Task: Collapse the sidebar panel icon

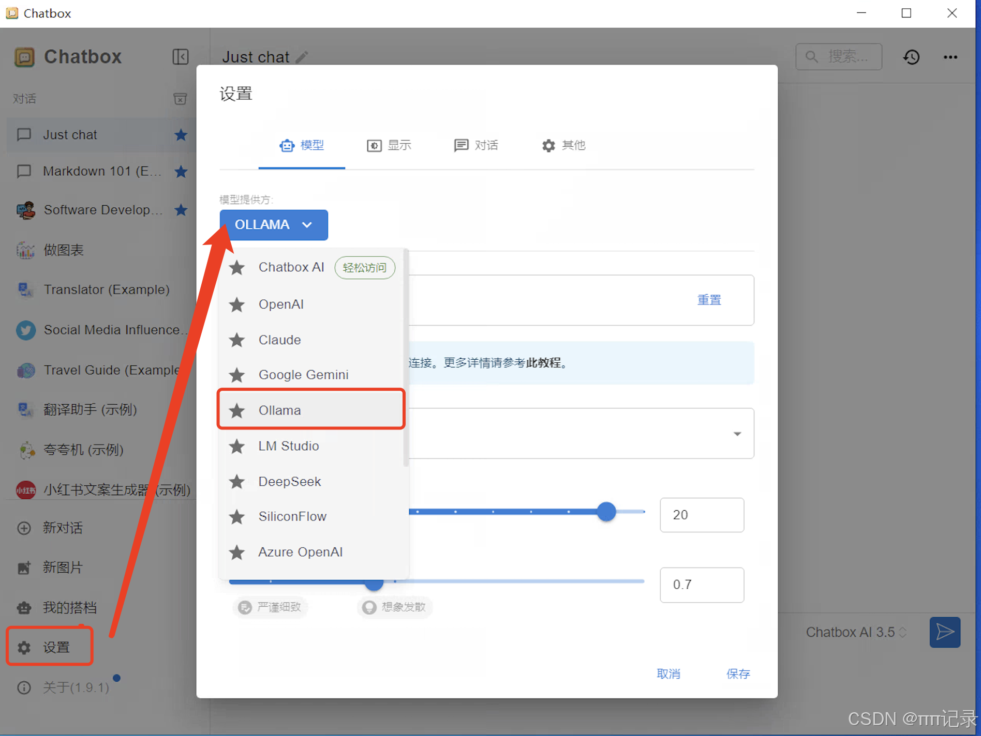Action: pos(180,56)
